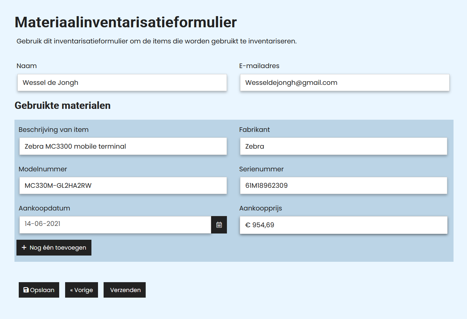Screen dimensions: 467x319
Task: Select the email address Wesseldejongh@gmail.com text
Action: [x=291, y=83]
